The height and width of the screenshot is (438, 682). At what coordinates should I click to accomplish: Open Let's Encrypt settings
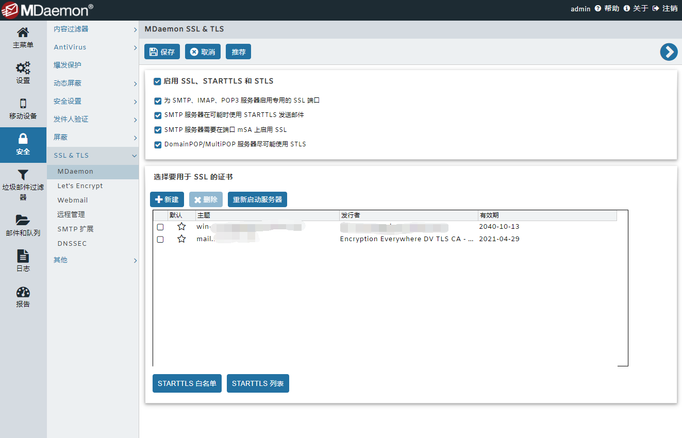(80, 186)
